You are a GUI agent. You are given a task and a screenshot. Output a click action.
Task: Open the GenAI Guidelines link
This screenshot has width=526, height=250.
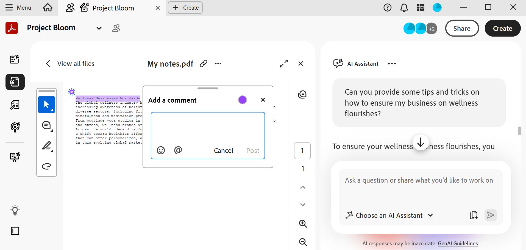click(458, 243)
